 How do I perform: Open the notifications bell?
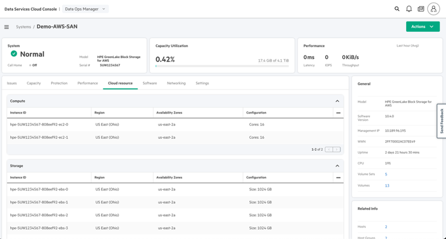point(409,9)
